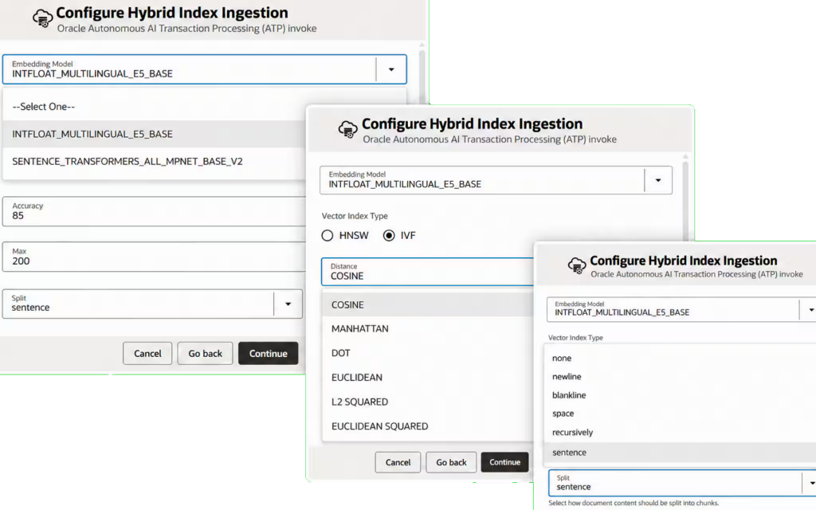Image resolution: width=816 pixels, height=510 pixels.
Task: Open the Split combo box in right dialog
Action: coord(682,483)
